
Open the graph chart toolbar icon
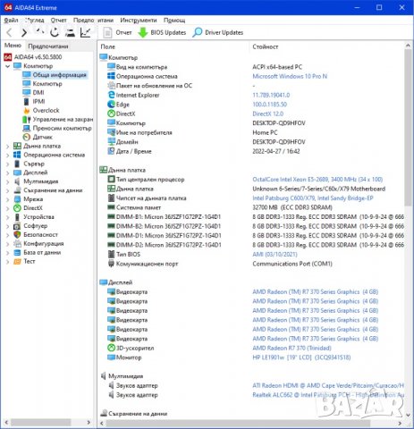click(x=86, y=32)
